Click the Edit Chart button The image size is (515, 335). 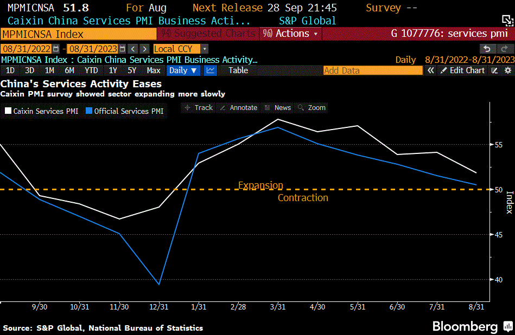[463, 70]
